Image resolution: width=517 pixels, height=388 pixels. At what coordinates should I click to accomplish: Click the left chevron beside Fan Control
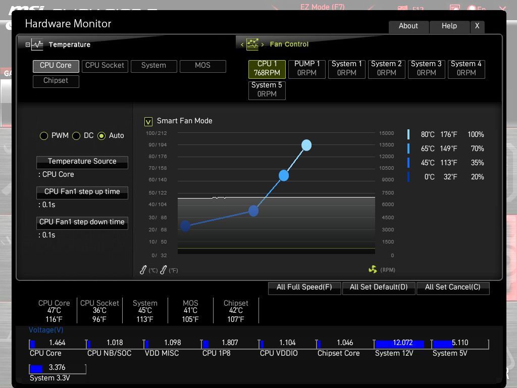(242, 44)
